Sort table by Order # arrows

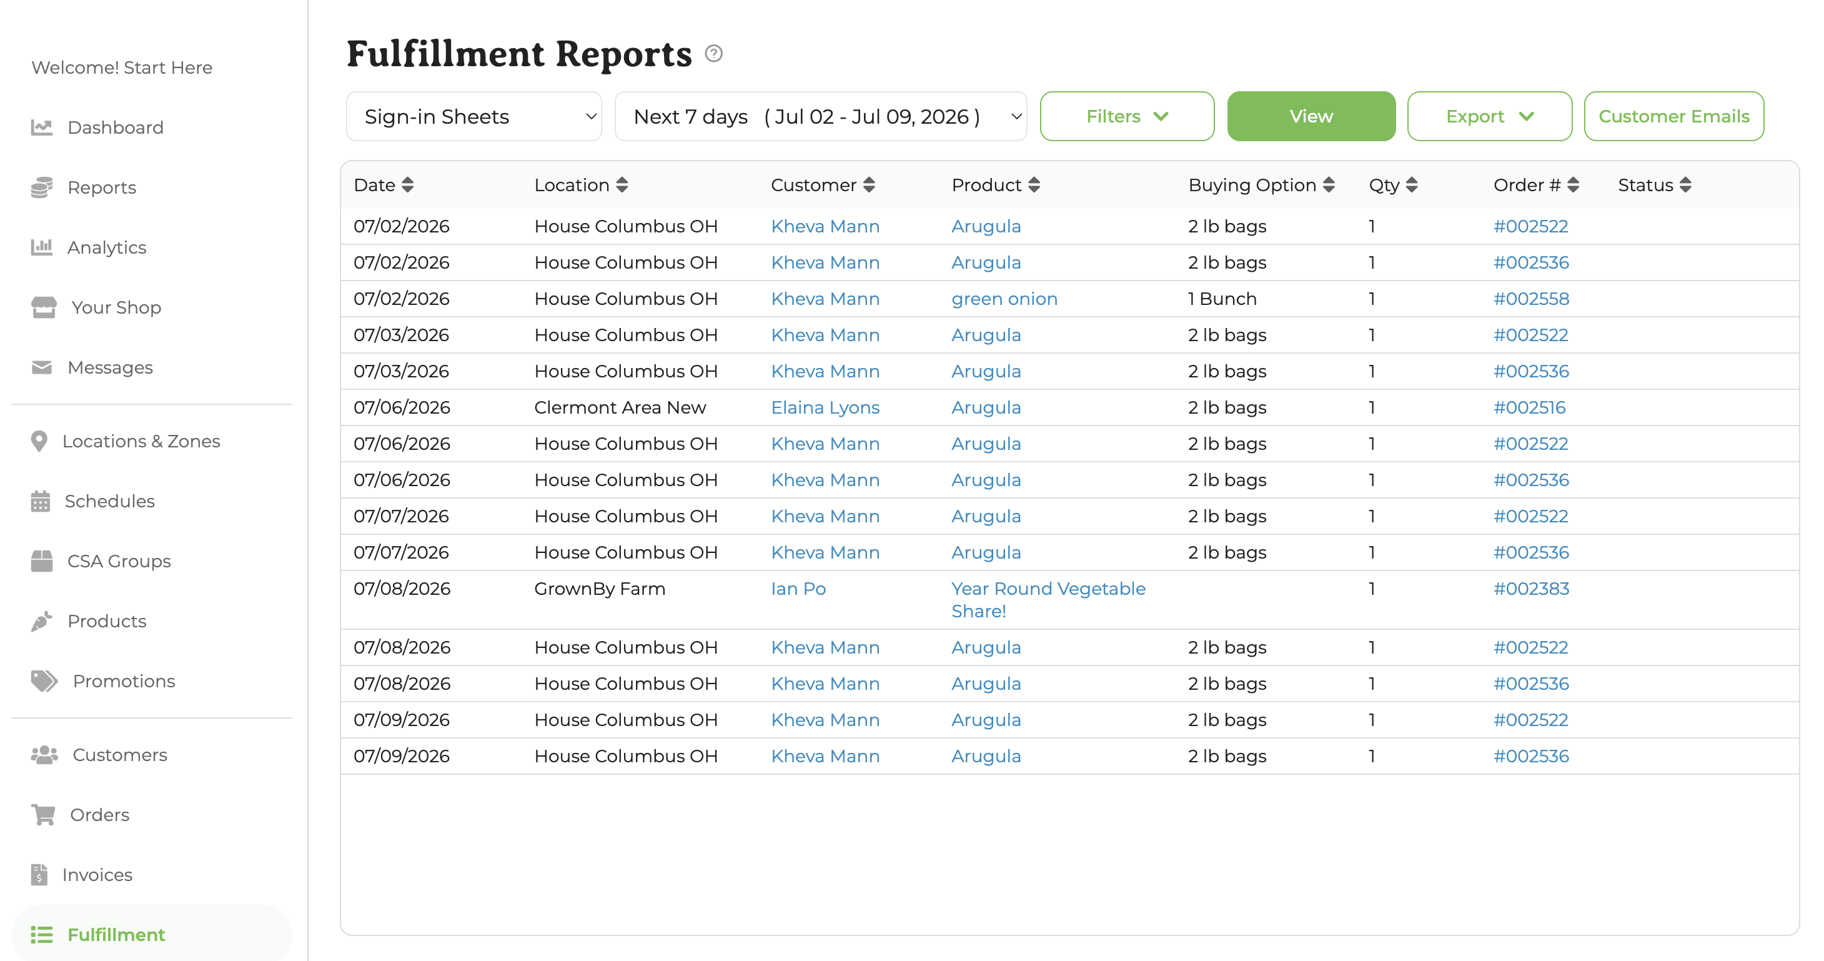click(x=1573, y=185)
